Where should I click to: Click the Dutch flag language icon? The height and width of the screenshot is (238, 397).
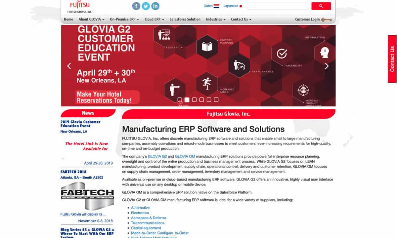click(x=216, y=6)
